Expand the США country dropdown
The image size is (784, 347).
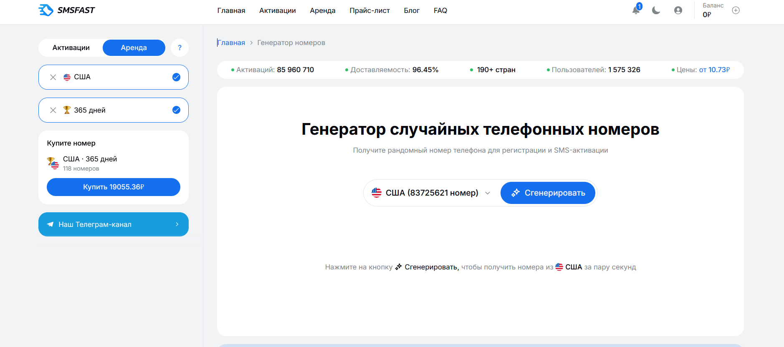431,193
